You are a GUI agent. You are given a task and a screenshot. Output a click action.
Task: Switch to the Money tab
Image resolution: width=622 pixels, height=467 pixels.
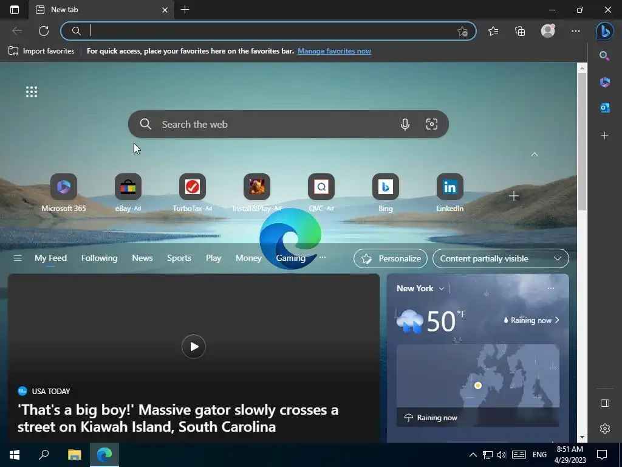(x=248, y=258)
